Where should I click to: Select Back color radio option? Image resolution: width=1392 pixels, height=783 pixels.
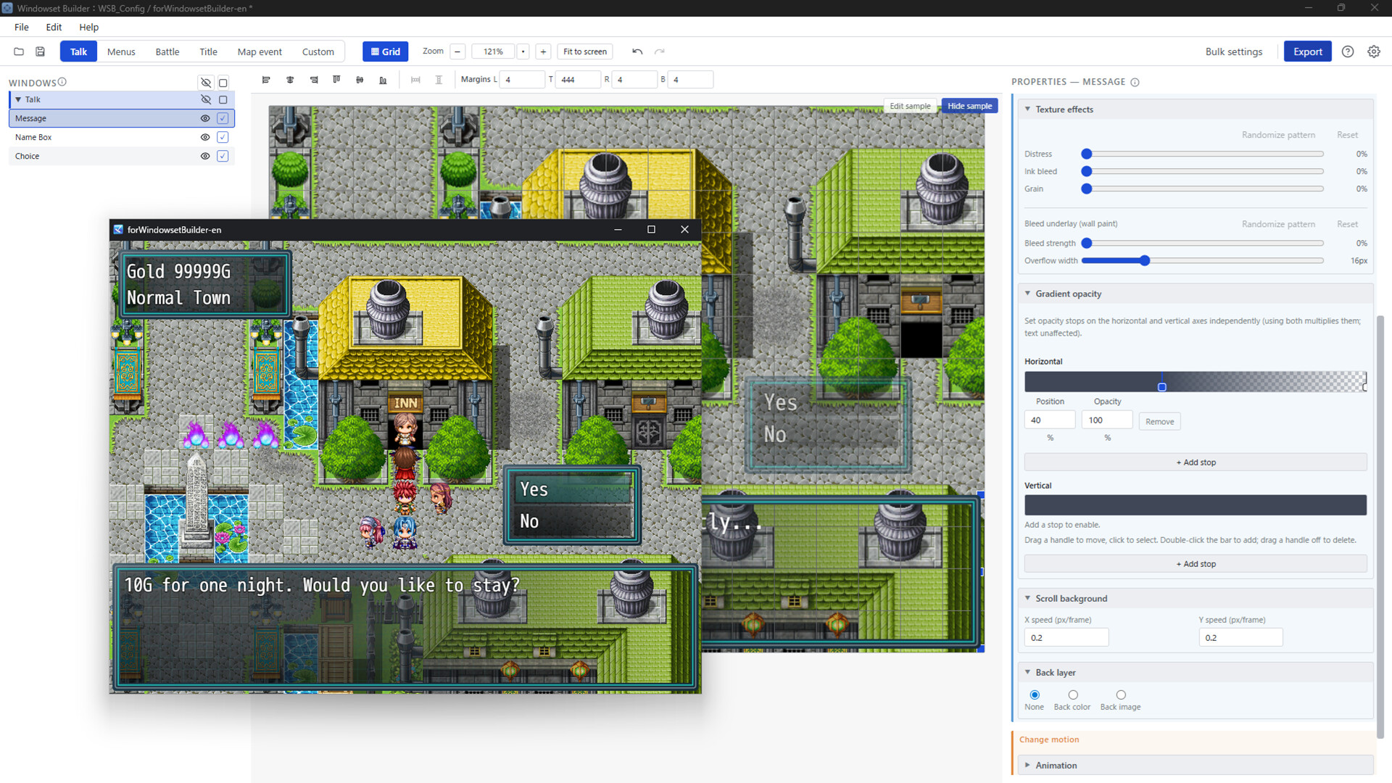pos(1073,695)
